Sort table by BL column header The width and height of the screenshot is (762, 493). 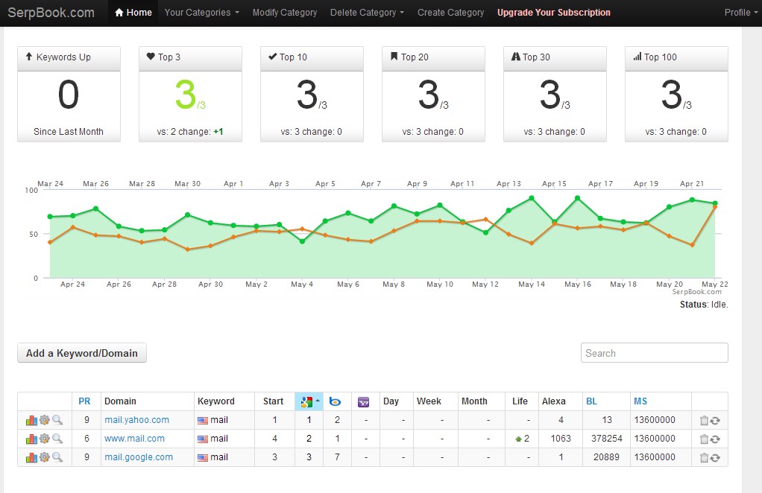click(591, 401)
